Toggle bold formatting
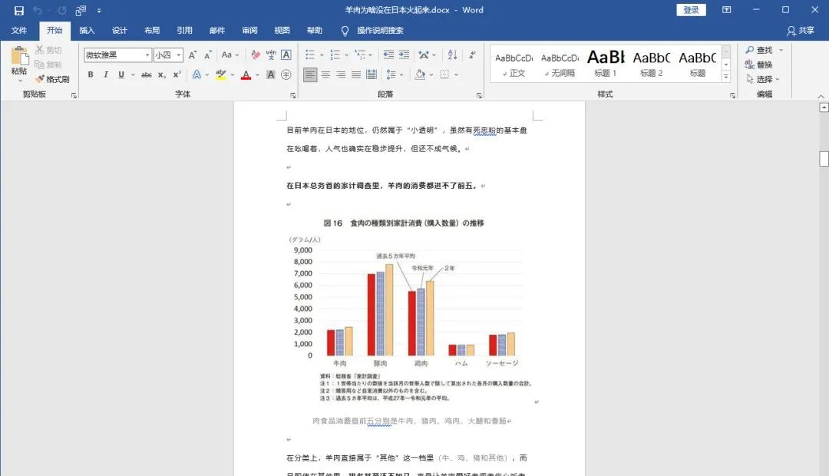Viewport: 829px width, 476px height. pos(91,74)
